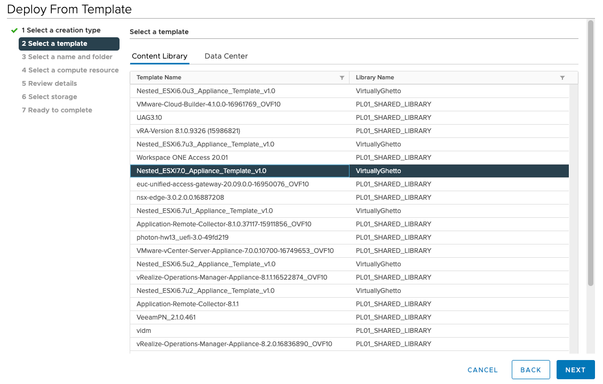Cancel the deploy wizard
The image size is (603, 384).
click(482, 370)
